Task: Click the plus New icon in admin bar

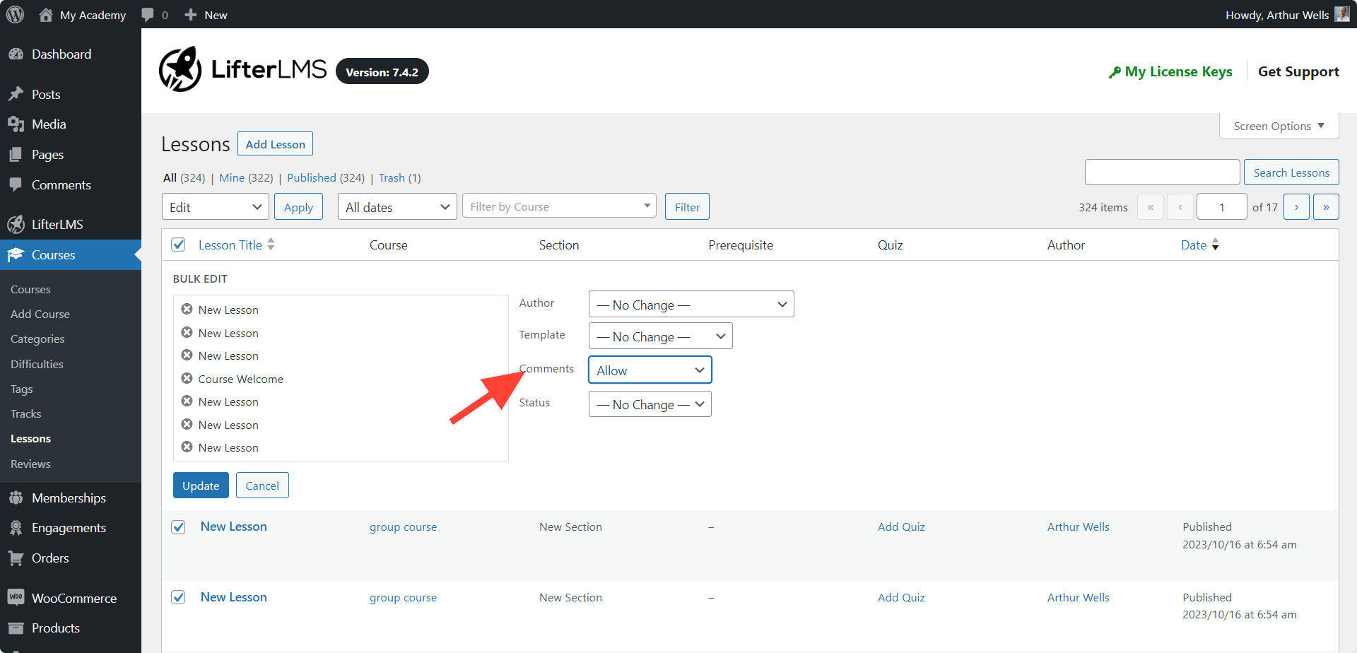Action: (x=190, y=15)
